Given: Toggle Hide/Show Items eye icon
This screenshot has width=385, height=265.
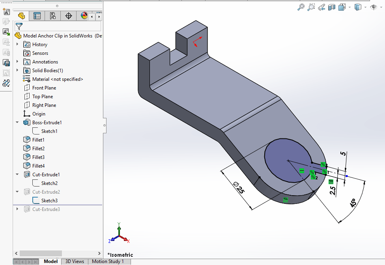Looking at the screenshot, I should click(x=374, y=7).
